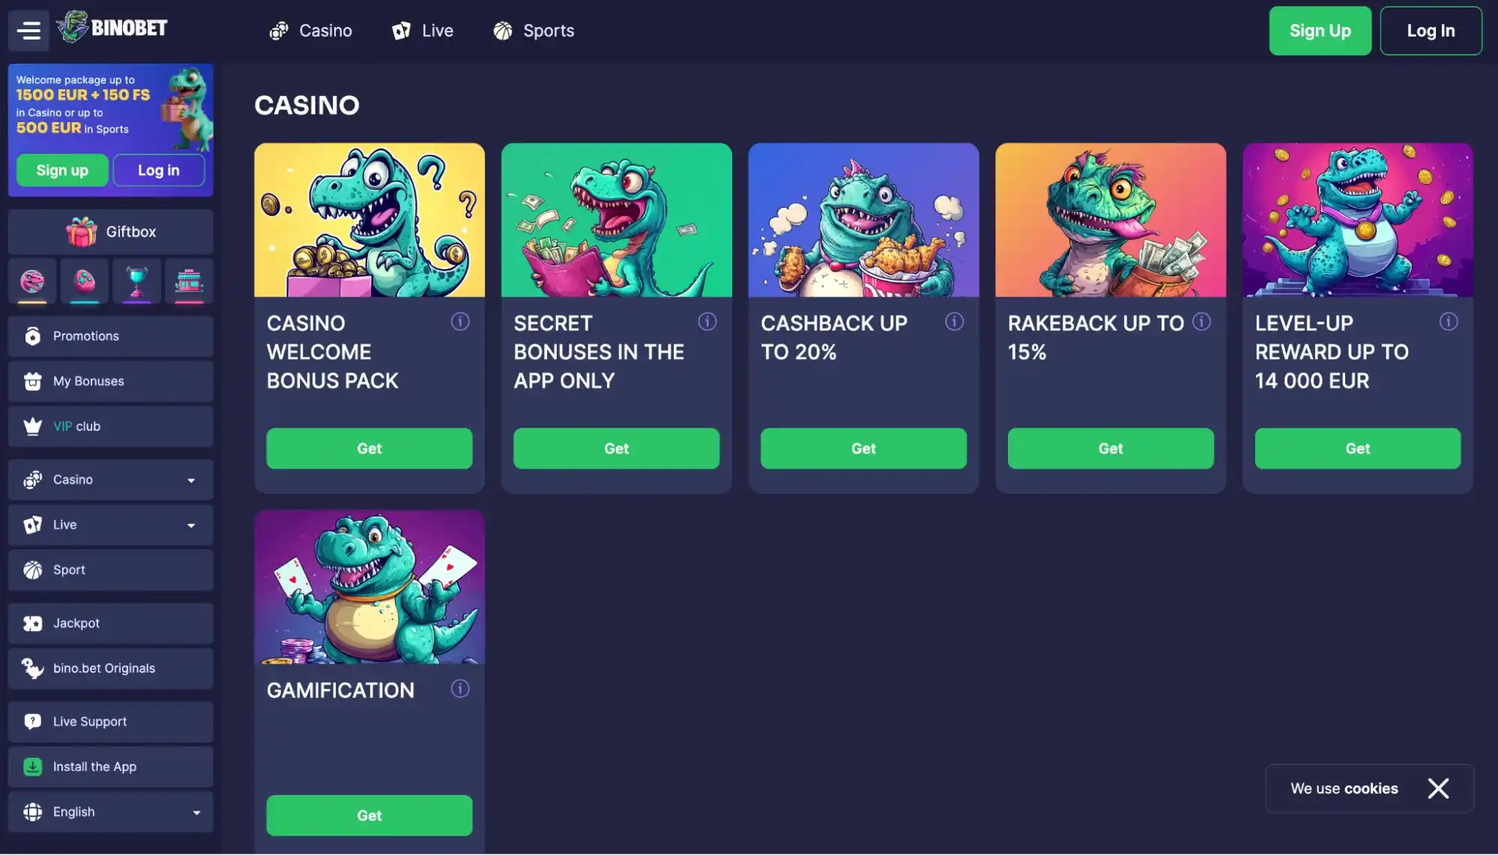Open the Giftbox button
Viewport: 1498px width, 855px height.
111,232
